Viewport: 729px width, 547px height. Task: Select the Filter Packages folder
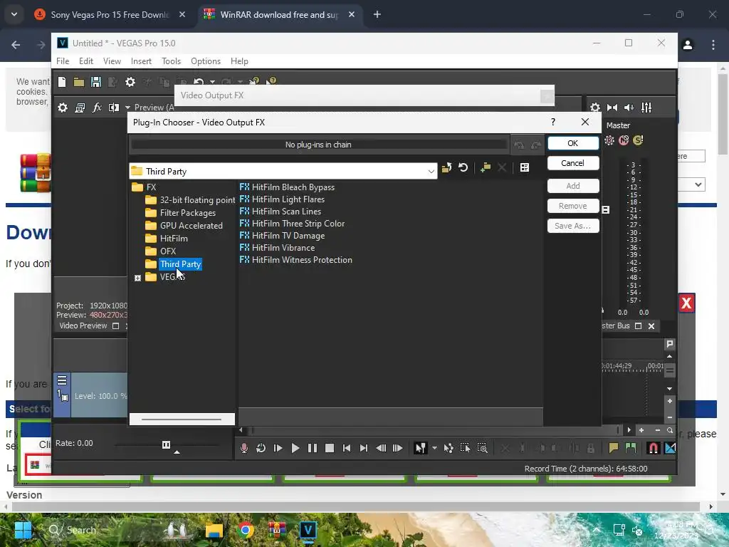click(188, 213)
